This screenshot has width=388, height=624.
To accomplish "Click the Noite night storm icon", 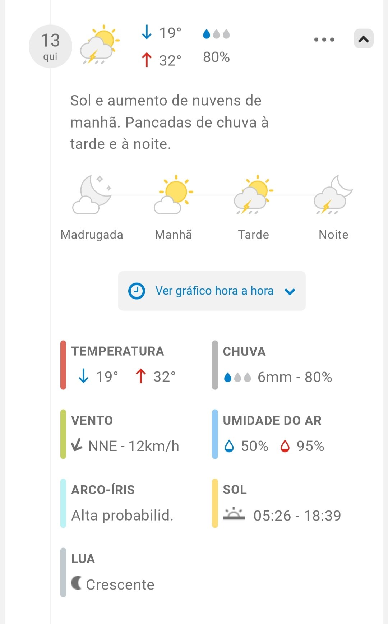I will pos(333,195).
